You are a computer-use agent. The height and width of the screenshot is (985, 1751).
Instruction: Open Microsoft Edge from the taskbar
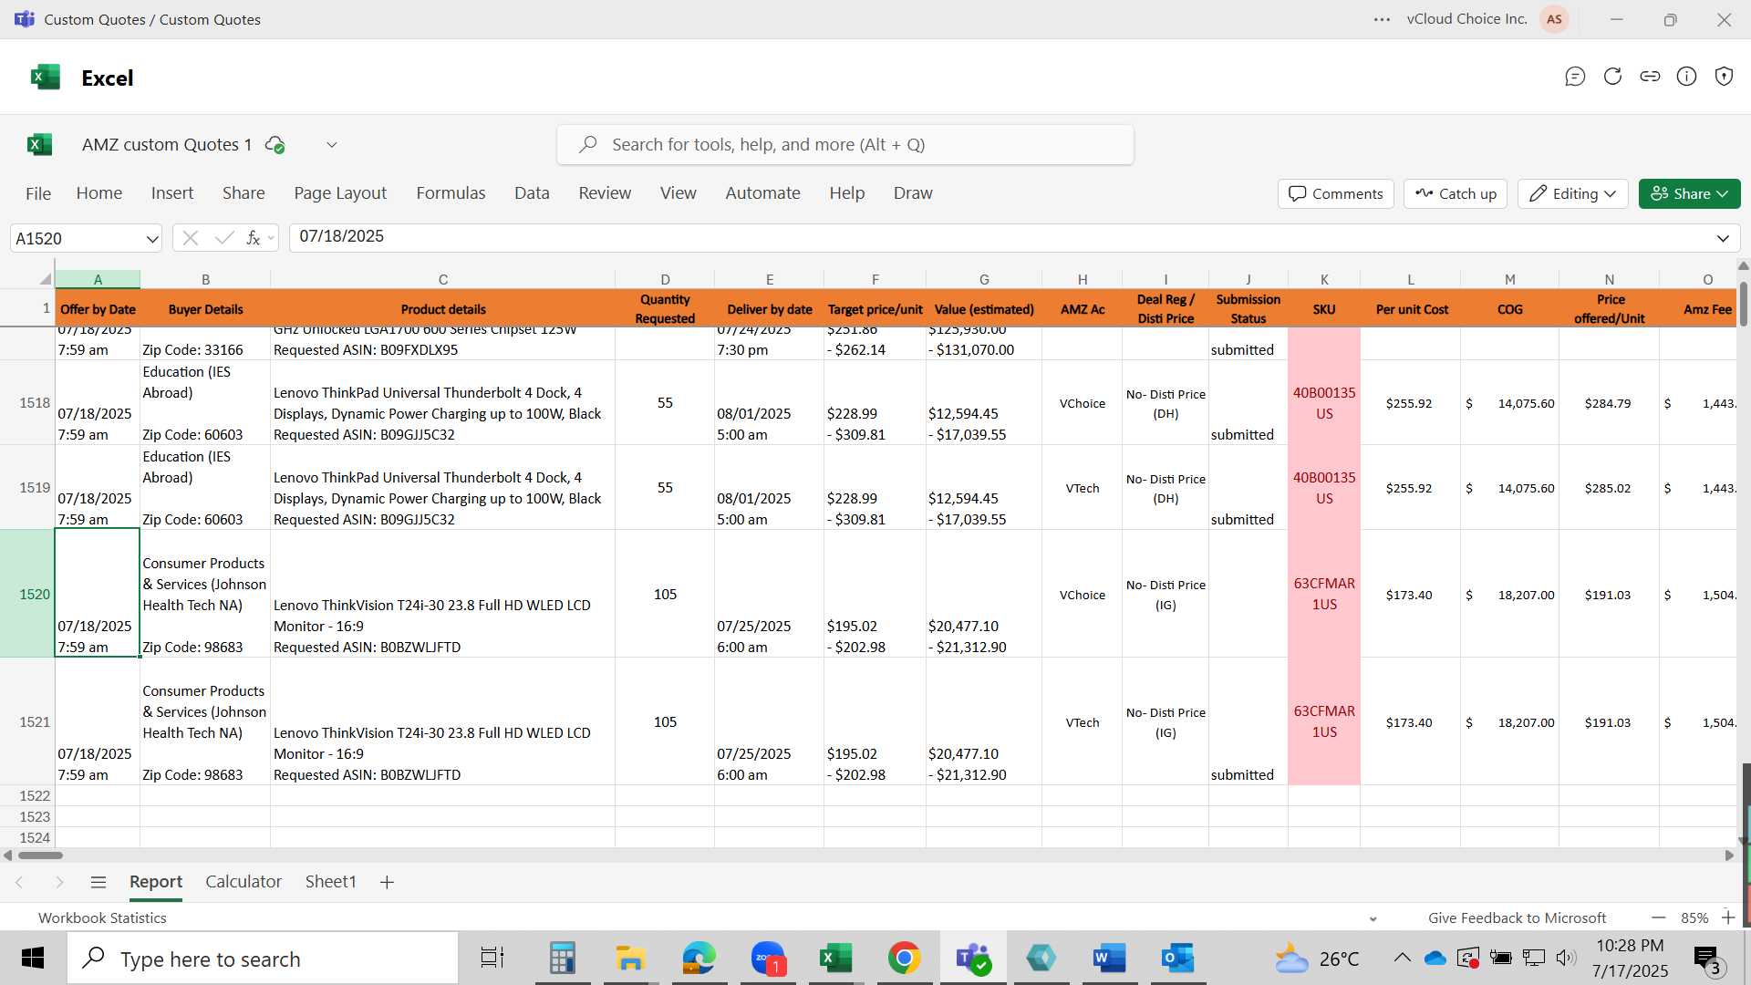(699, 959)
